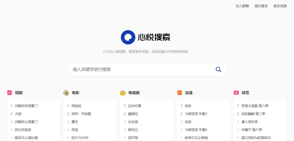Select the 电影 heading
The height and width of the screenshot is (141, 294).
(76, 93)
